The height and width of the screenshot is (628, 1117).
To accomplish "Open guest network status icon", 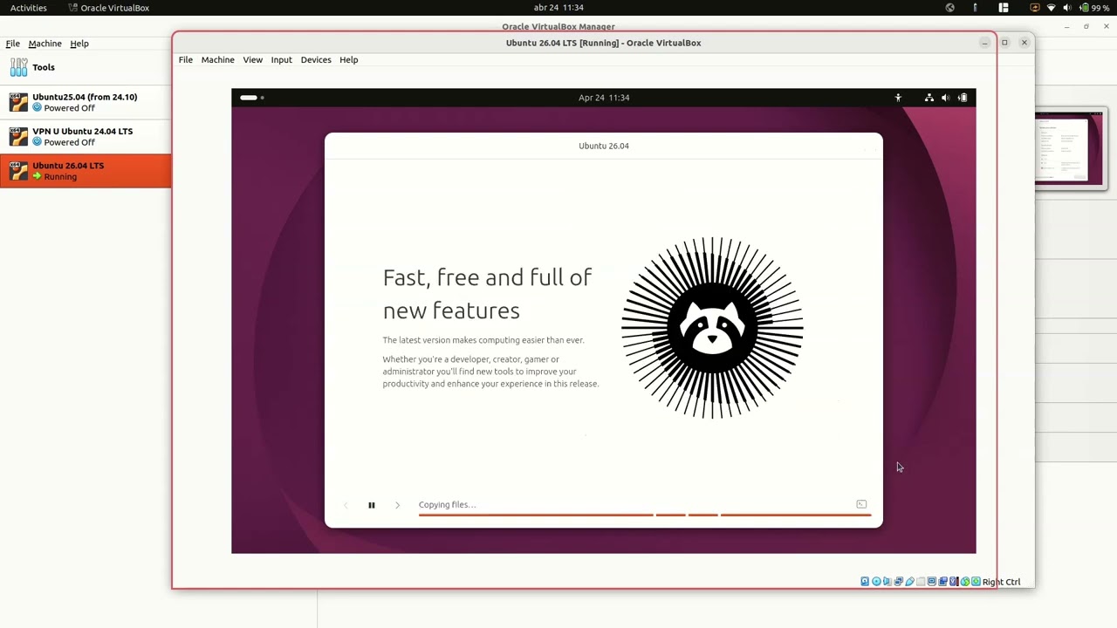I will (x=929, y=98).
